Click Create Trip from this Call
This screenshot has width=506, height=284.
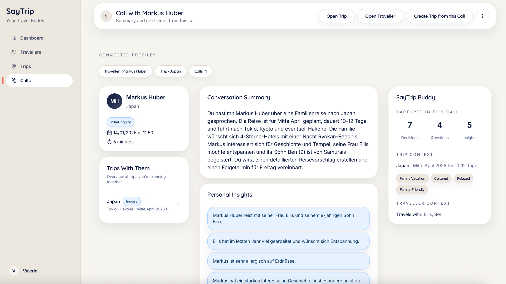point(439,16)
